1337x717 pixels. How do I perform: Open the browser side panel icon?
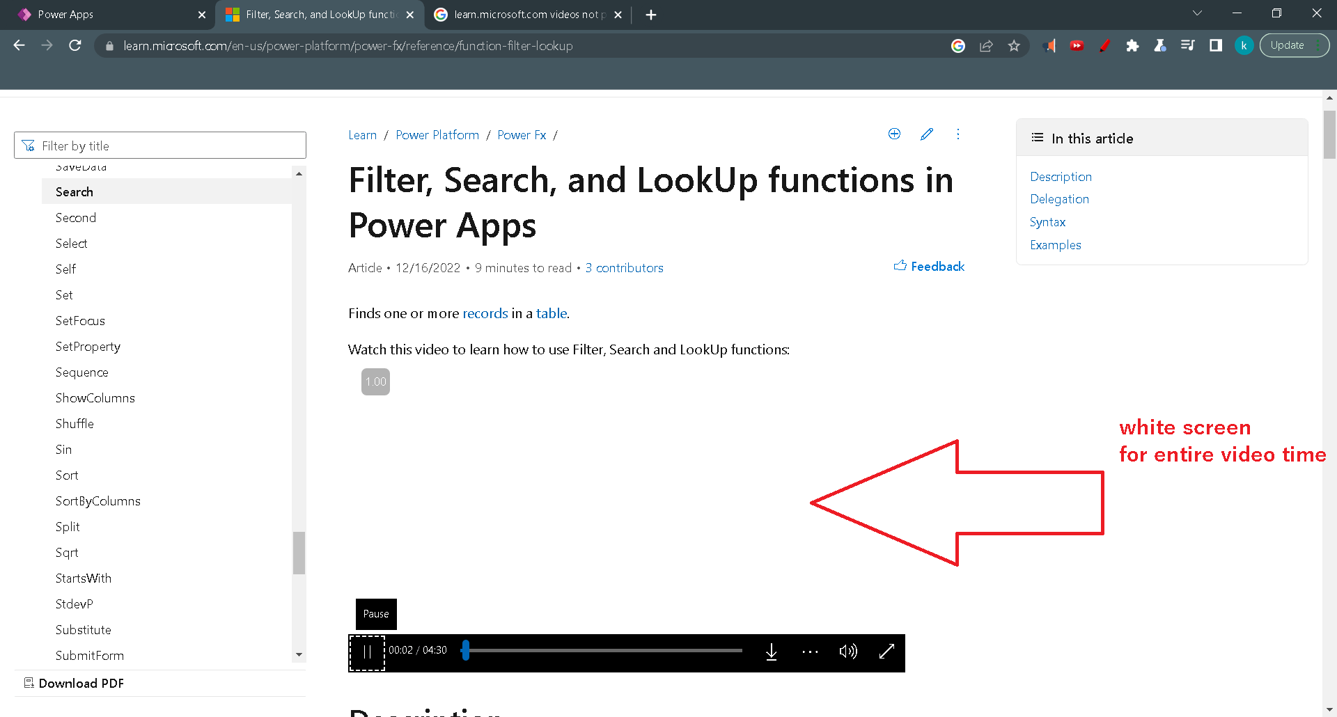1216,46
